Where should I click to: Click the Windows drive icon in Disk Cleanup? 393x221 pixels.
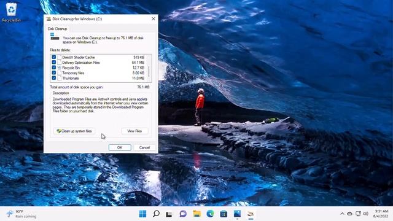(55, 37)
